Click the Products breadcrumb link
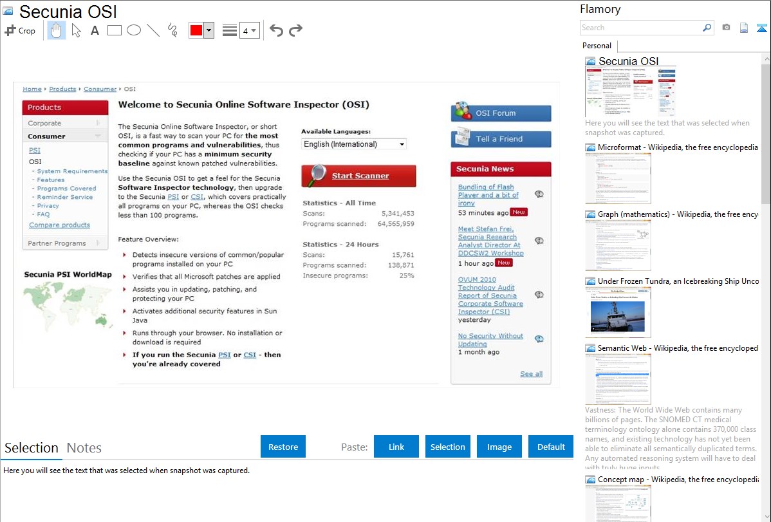This screenshot has width=771, height=522. (x=62, y=89)
